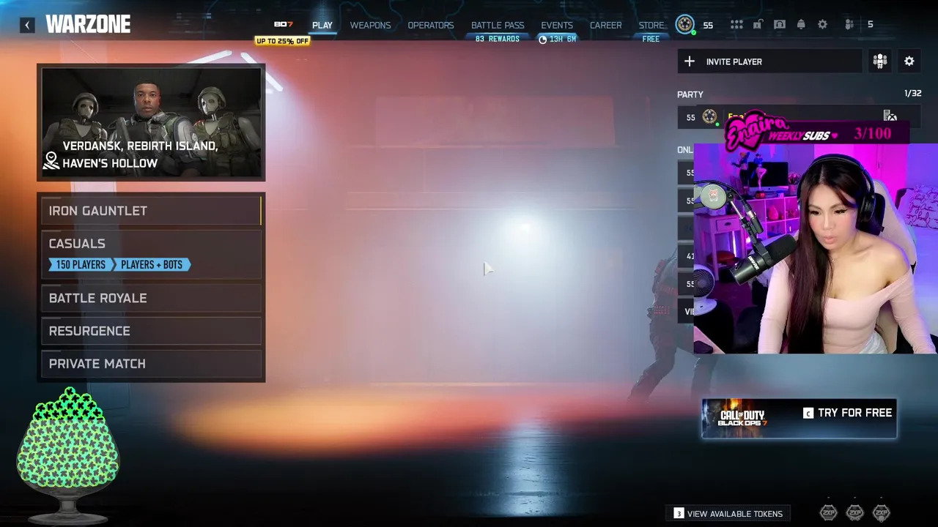This screenshot has height=527, width=938.
Task: Click the '1/32' party count text
Action: pyautogui.click(x=912, y=94)
